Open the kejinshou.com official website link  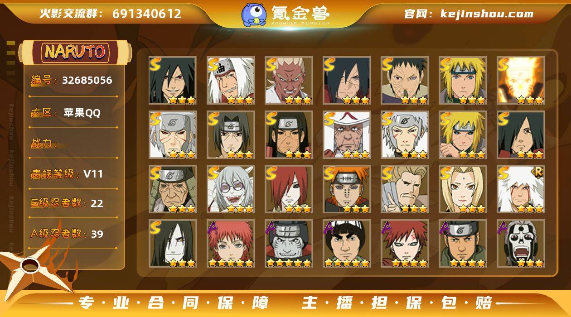click(x=487, y=14)
